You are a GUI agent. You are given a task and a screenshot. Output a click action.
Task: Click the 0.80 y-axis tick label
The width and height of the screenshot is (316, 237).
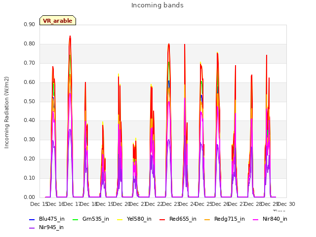click(x=30, y=44)
